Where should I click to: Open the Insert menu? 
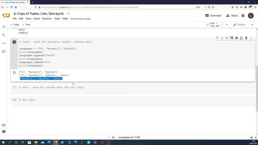(x=37, y=19)
